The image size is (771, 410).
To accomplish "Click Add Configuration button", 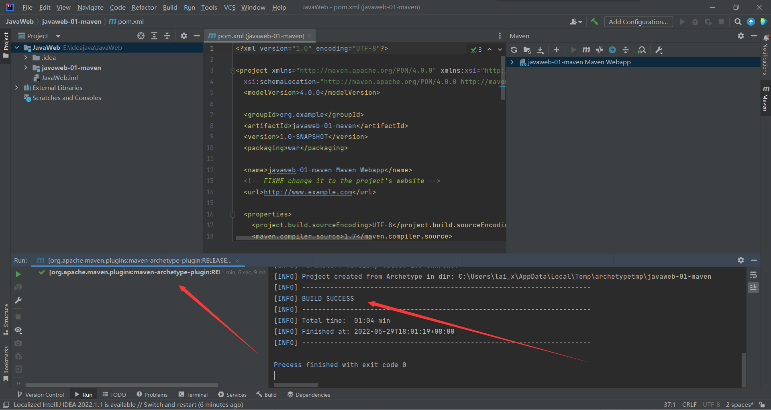I will coord(638,22).
